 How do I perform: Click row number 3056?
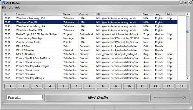tap(8, 58)
